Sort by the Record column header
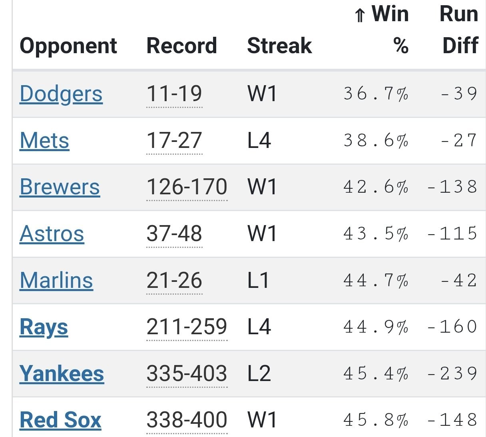Image resolution: width=486 pixels, height=437 pixels. click(x=181, y=46)
